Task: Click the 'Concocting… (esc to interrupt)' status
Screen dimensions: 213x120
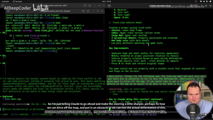Action: tap(127, 89)
